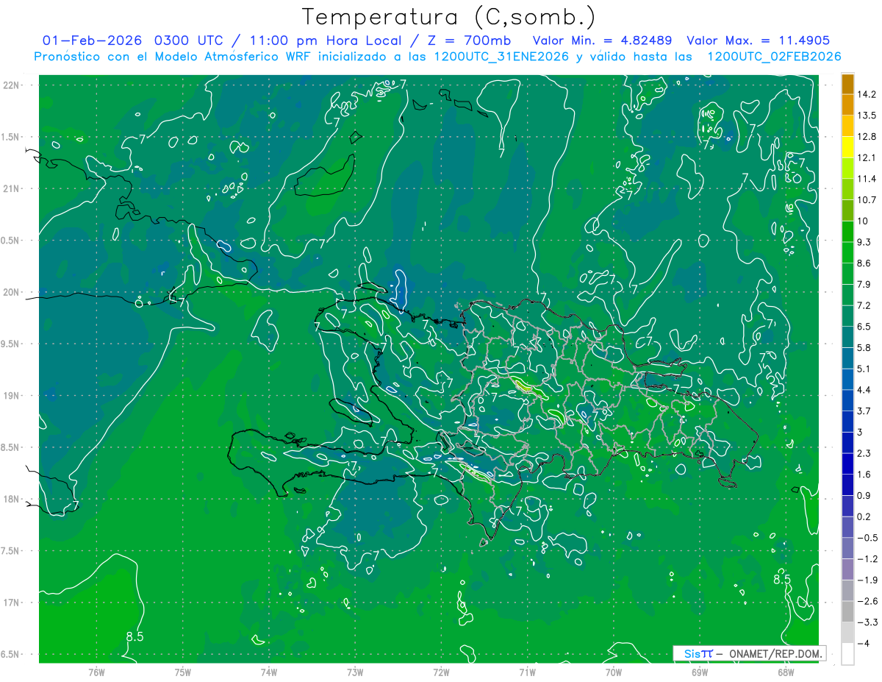
Task: Click the '71W' longitude label
Action: tap(528, 672)
